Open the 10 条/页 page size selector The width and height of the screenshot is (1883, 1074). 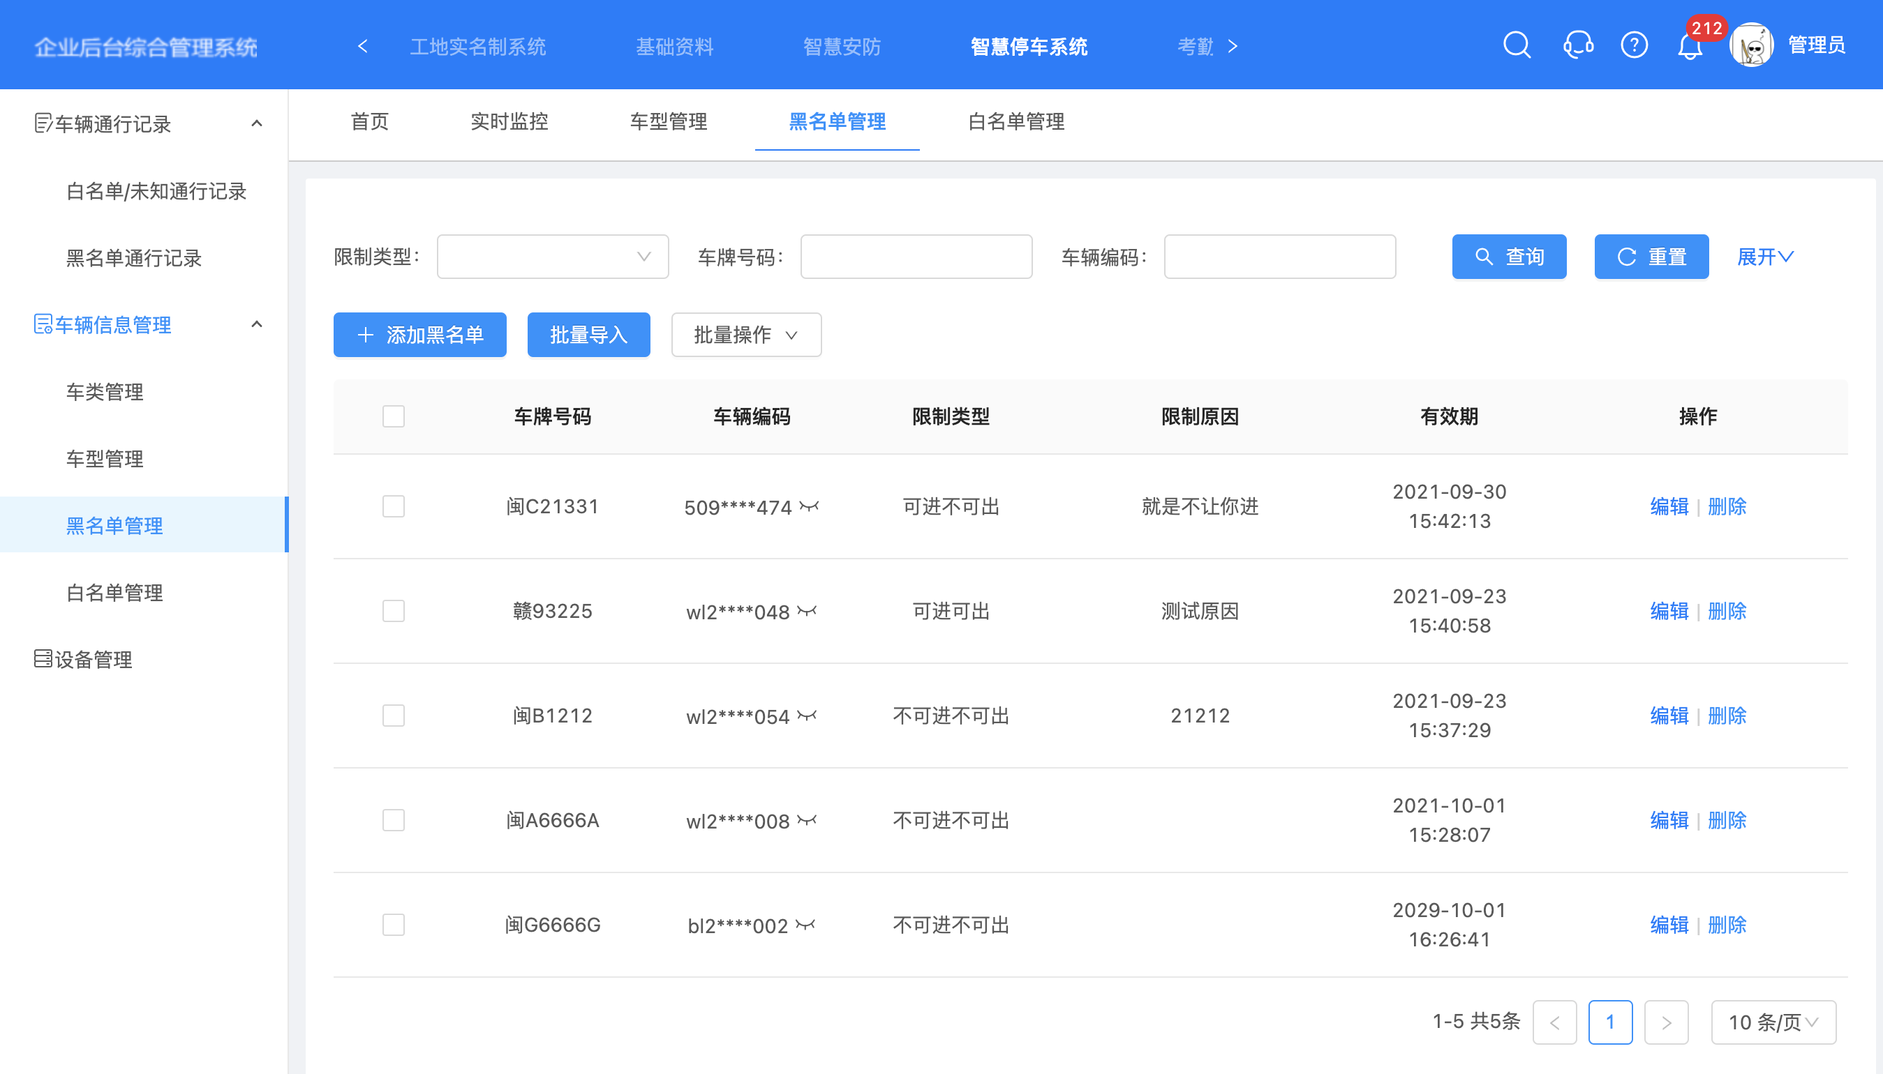coord(1773,1022)
